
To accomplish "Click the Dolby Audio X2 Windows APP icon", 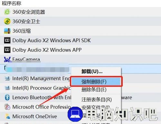I will 7,50.
